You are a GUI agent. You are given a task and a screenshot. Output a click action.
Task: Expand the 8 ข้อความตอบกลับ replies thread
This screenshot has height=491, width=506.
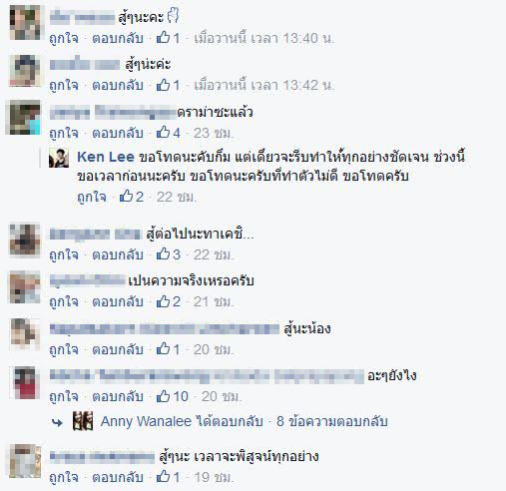(x=332, y=421)
